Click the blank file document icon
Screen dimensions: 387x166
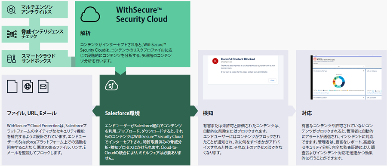point(12,86)
